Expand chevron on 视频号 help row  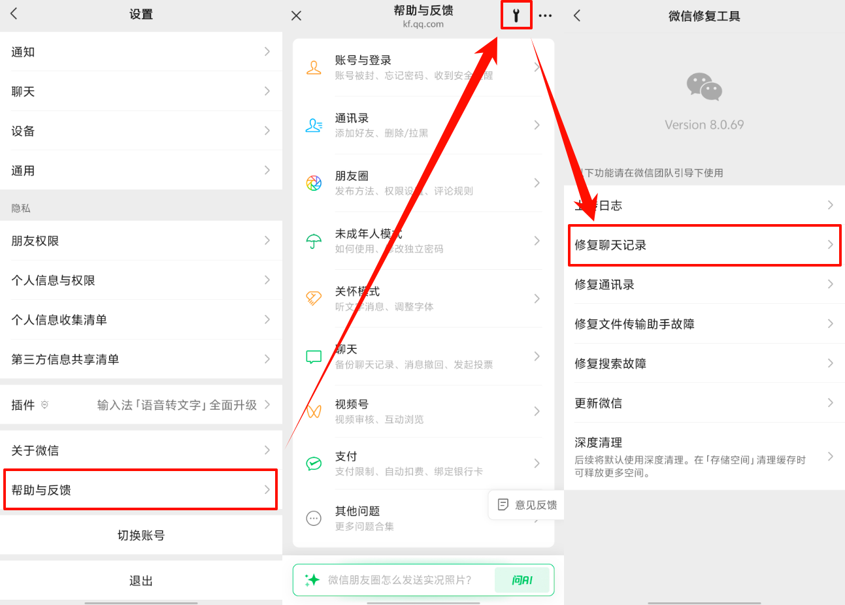pos(537,411)
